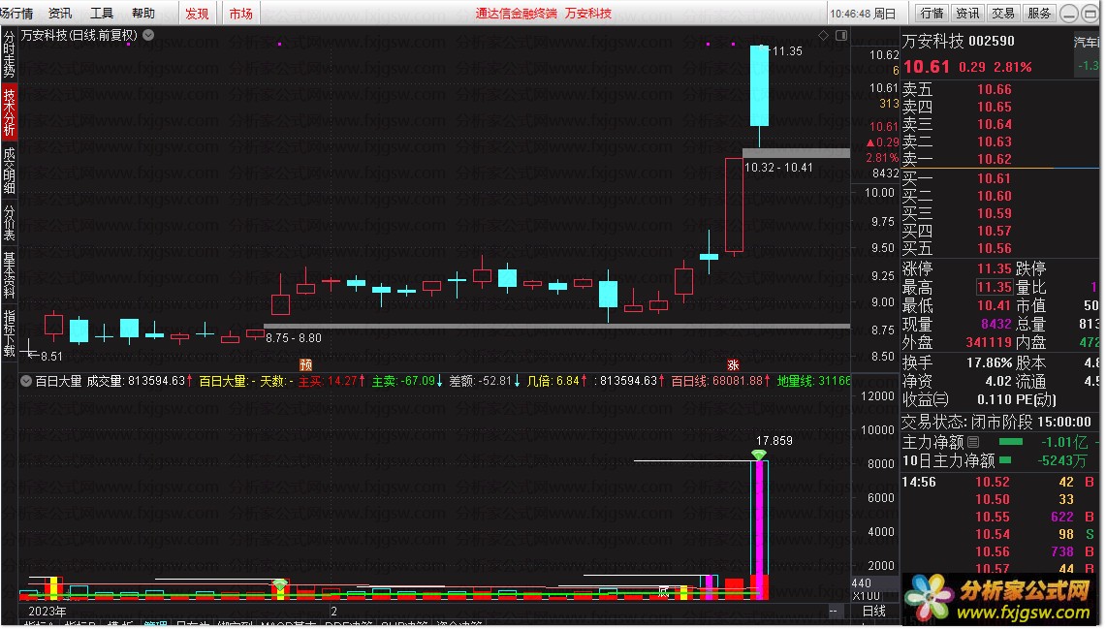Click the current price 10.61
Screen dimensions: 1106x629
pos(926,66)
